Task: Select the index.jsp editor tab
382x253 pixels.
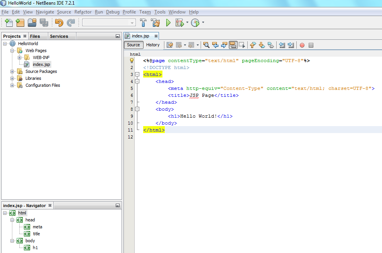Action: pos(140,36)
